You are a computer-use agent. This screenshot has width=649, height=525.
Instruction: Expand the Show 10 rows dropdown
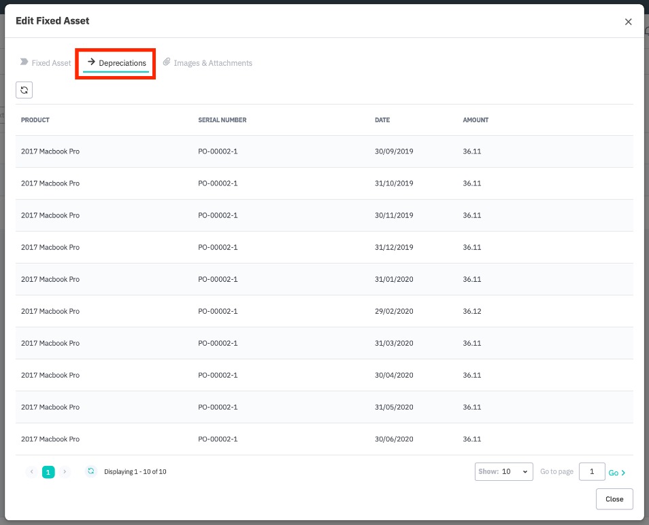[503, 471]
